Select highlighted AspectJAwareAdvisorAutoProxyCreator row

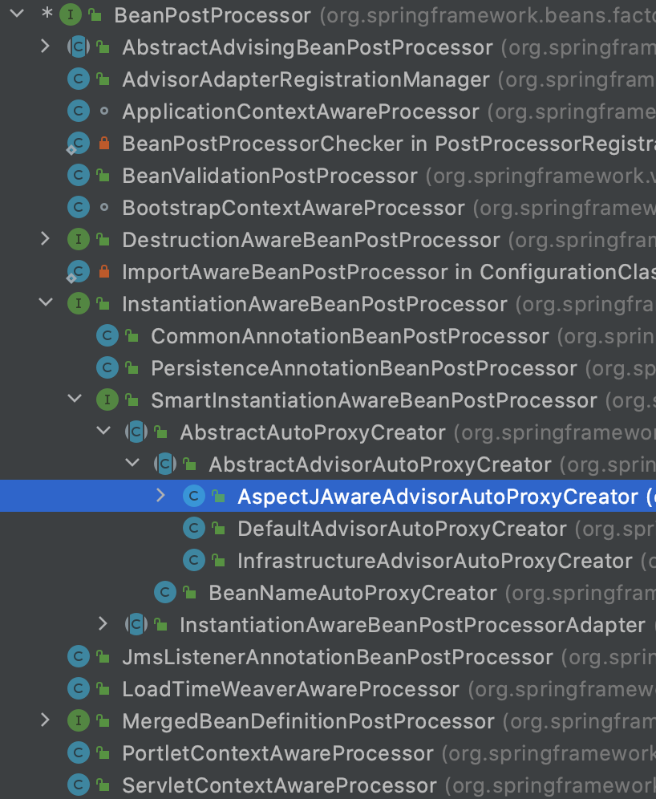(328, 496)
